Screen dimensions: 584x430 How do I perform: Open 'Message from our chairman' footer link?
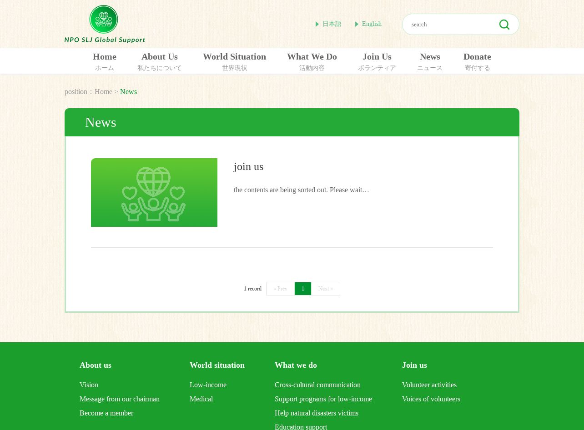coord(120,399)
